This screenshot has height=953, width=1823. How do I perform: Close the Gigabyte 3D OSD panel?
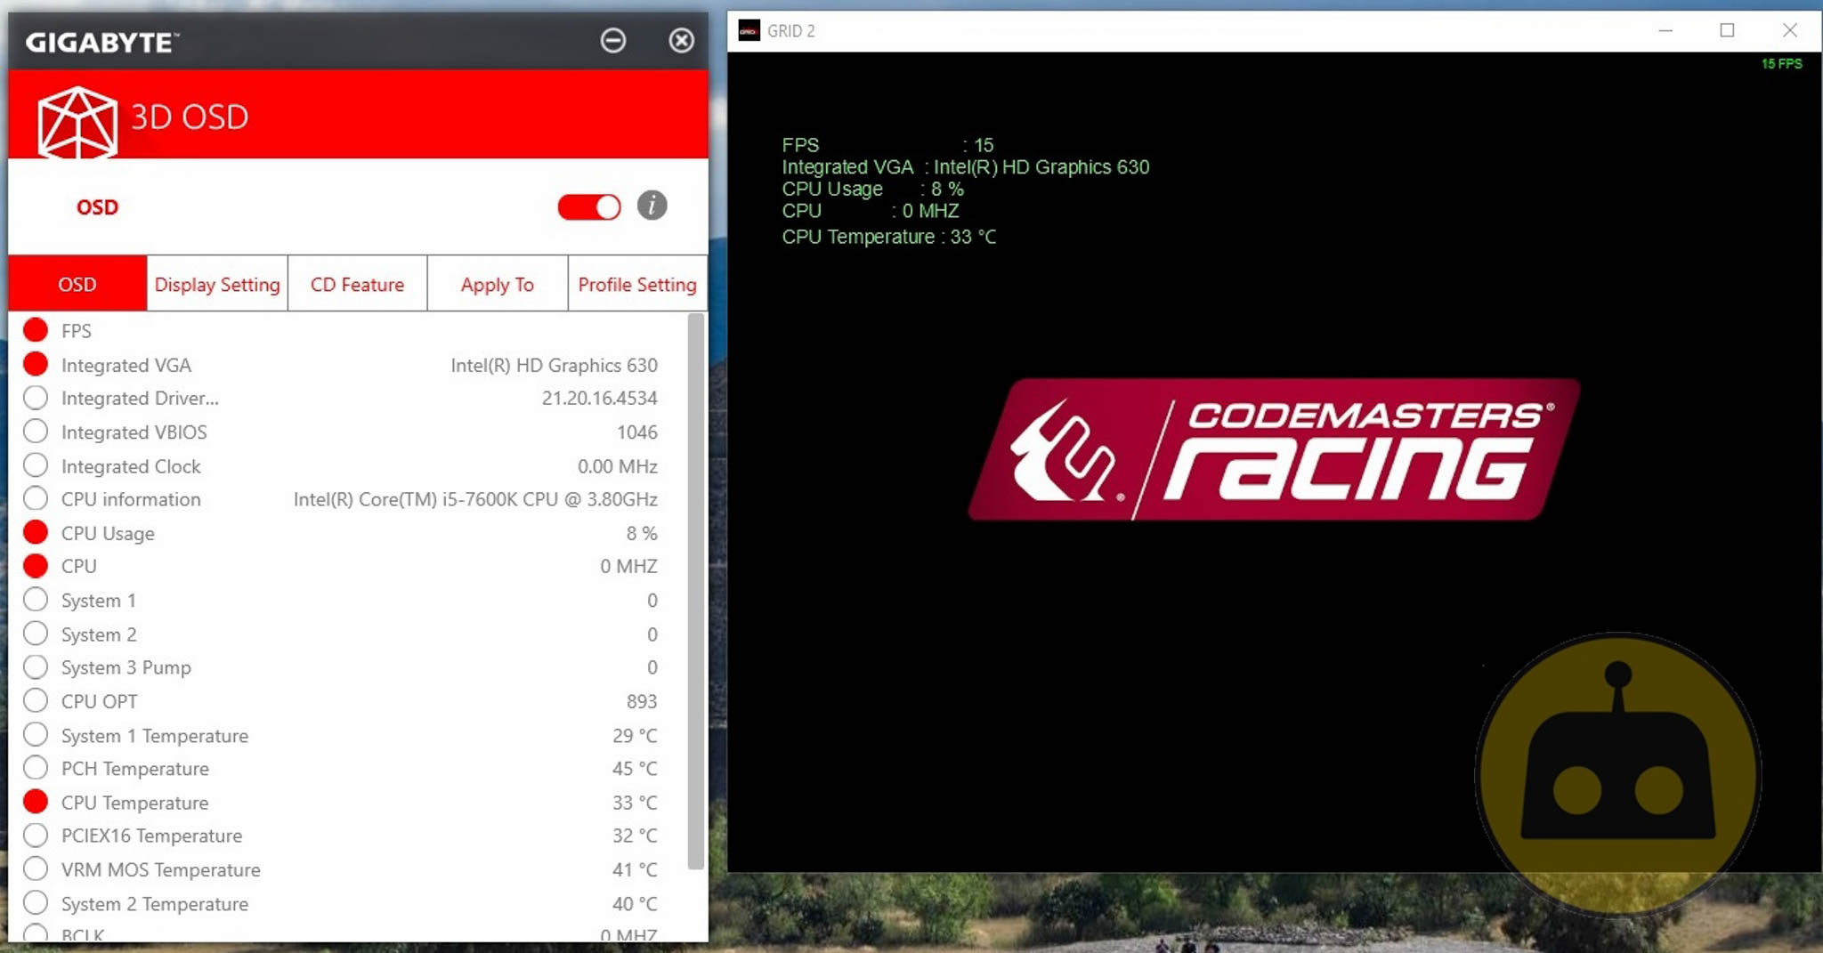[x=681, y=40]
